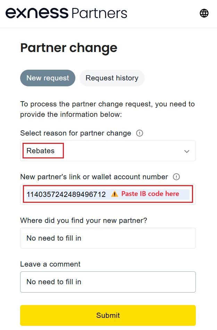Click the wallet account number input field
217x330 pixels.
[x=108, y=194]
